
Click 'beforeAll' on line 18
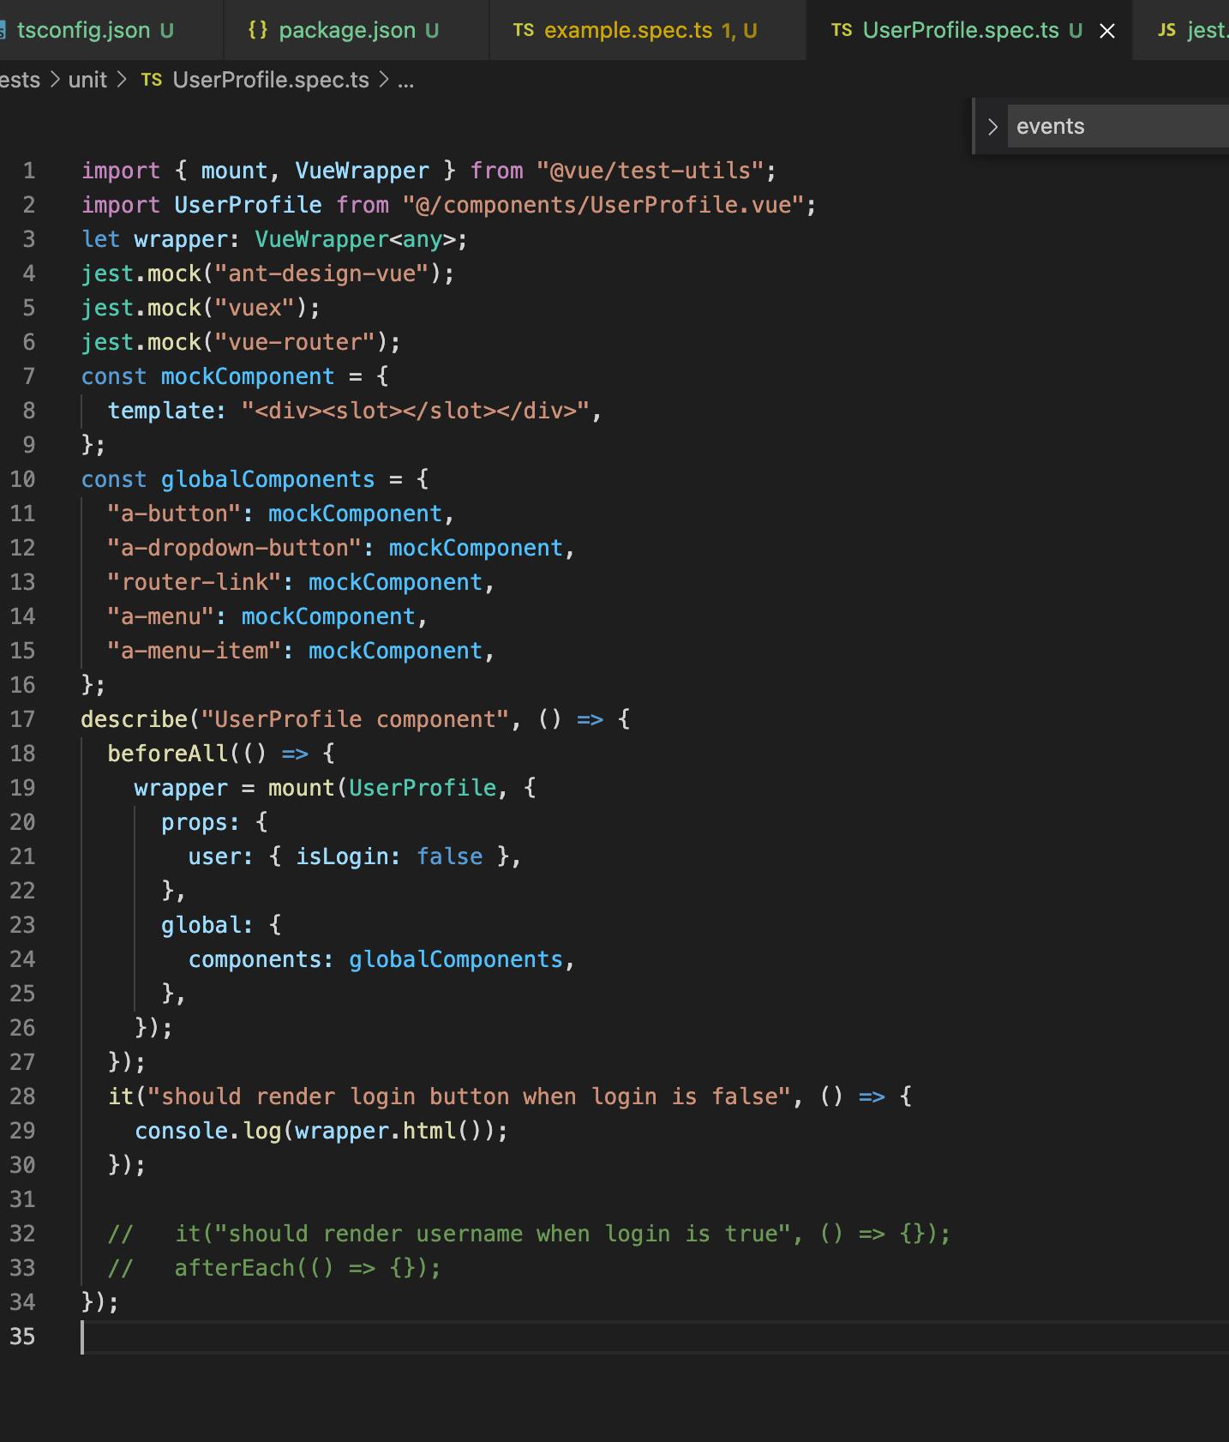tap(168, 754)
